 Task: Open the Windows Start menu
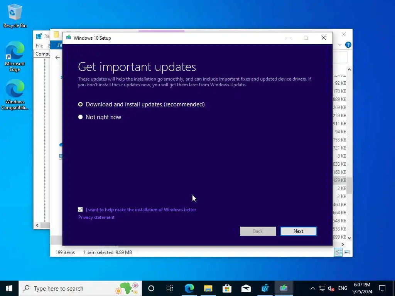coord(9,288)
